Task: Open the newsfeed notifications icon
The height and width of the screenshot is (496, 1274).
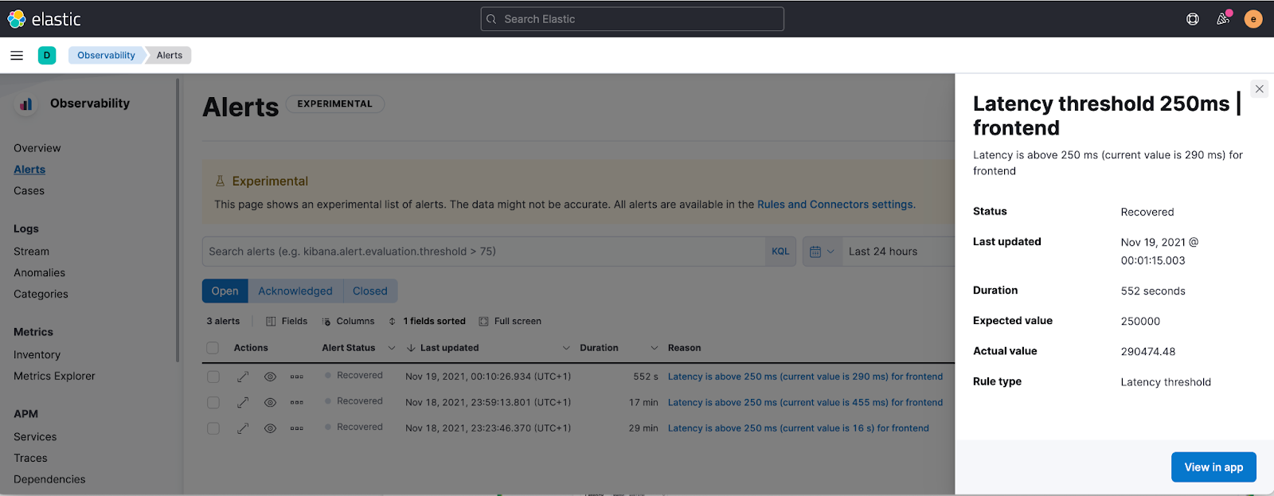Action: [1223, 19]
